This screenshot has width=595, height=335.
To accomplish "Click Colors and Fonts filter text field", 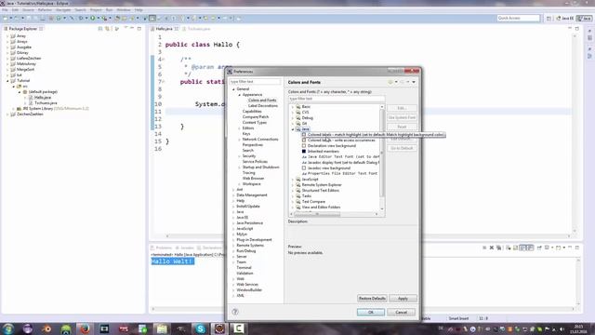I will [337, 99].
